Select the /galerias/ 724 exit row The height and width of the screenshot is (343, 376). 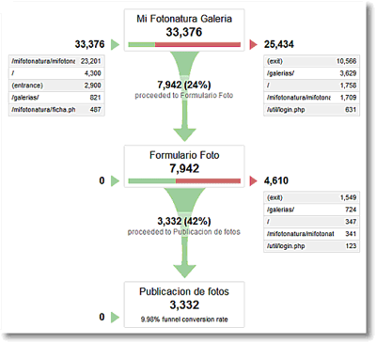coord(311,210)
